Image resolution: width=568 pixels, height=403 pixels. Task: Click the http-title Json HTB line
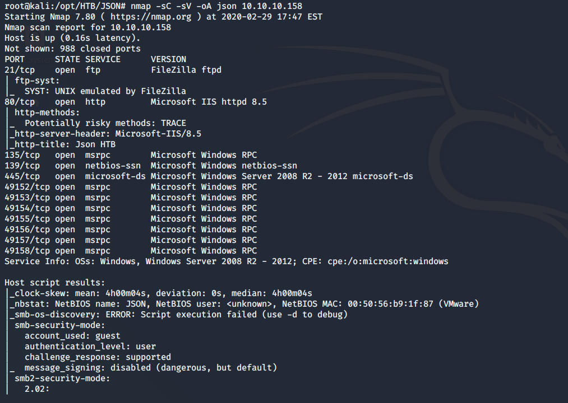click(63, 144)
